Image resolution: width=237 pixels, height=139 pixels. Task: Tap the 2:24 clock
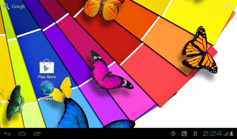tap(212, 134)
